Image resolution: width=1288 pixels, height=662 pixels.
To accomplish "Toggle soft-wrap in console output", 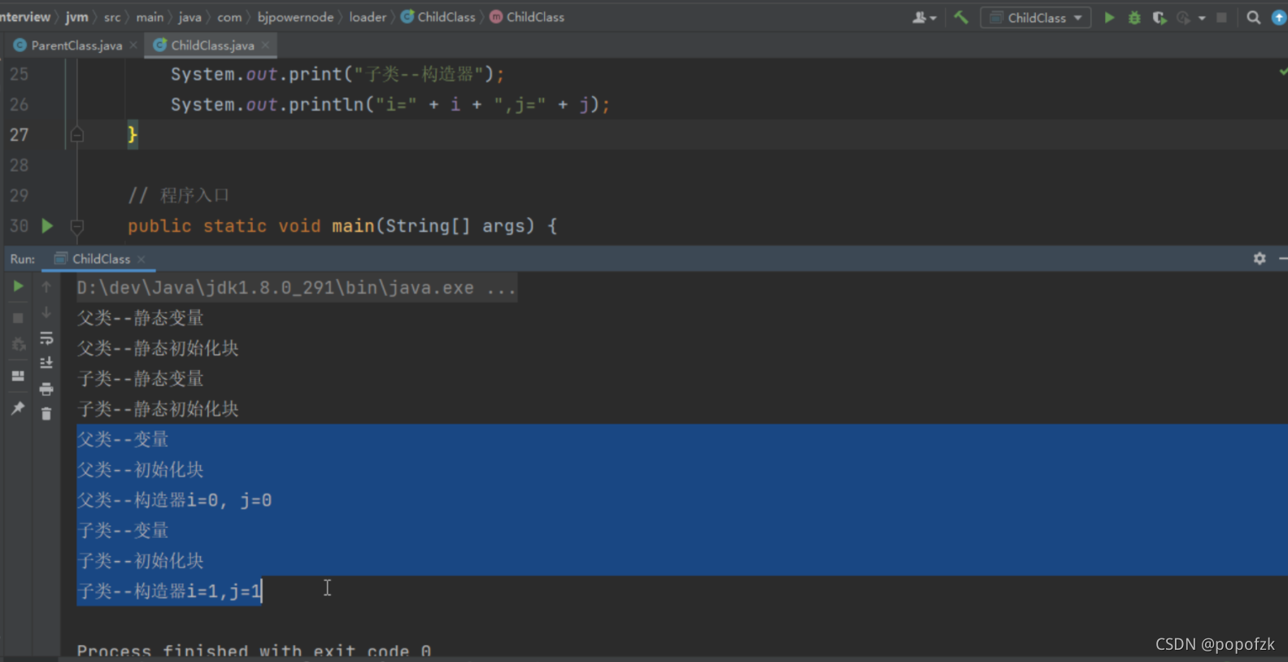I will point(46,338).
